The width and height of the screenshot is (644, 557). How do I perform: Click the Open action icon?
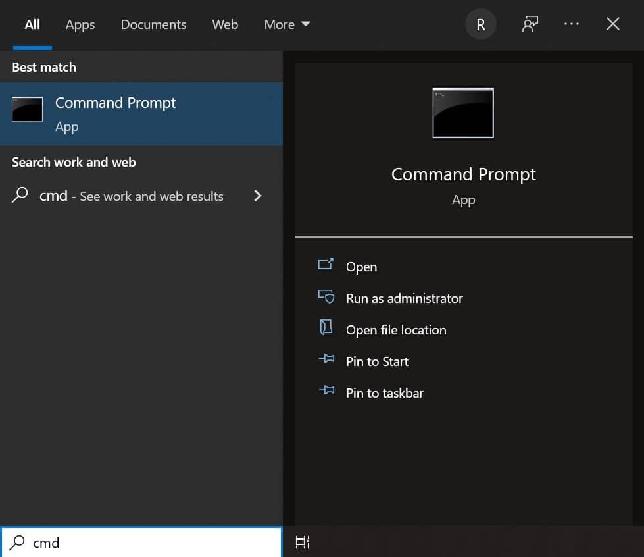coord(326,265)
